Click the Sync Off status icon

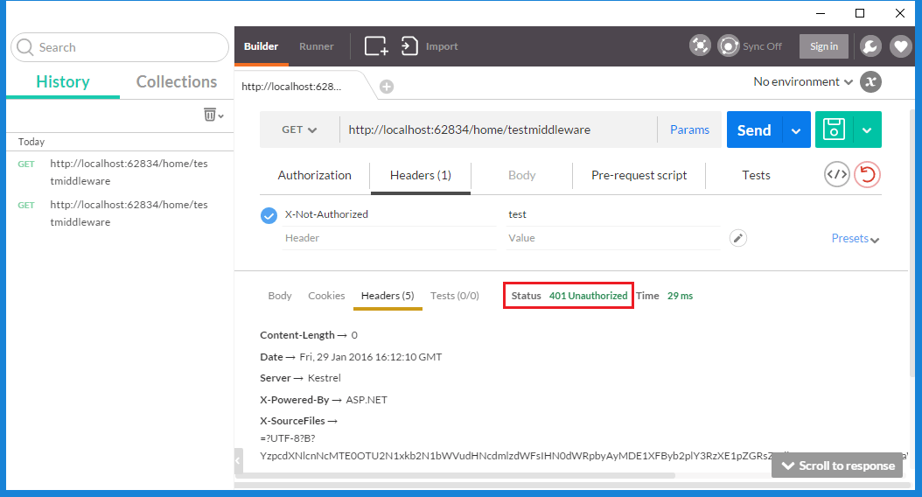[x=728, y=45]
